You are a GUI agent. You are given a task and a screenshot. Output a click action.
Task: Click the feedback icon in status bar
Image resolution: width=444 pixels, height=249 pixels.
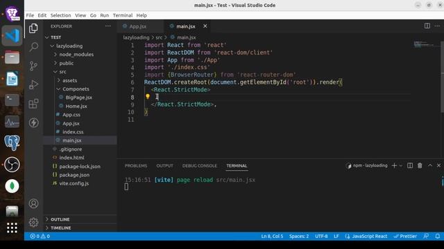pos(426,236)
